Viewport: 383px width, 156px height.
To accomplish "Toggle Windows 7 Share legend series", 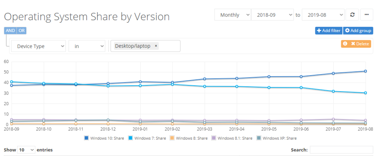I will tap(147, 138).
